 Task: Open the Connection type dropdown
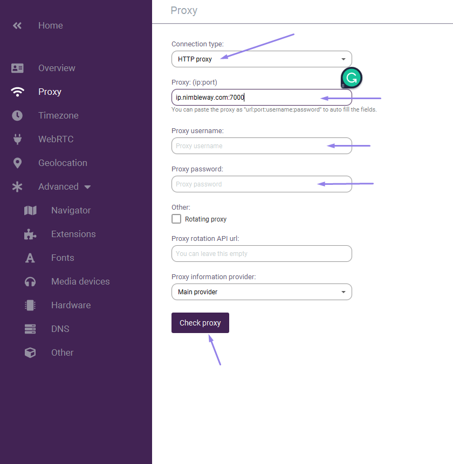pos(262,59)
